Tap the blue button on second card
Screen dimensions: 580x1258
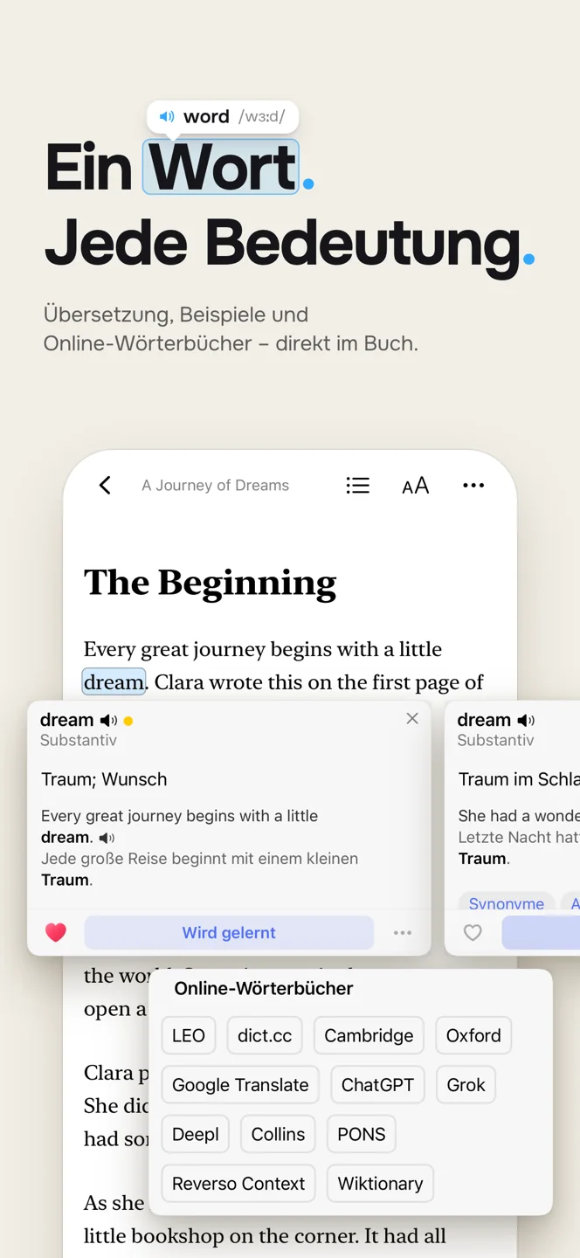[541, 933]
